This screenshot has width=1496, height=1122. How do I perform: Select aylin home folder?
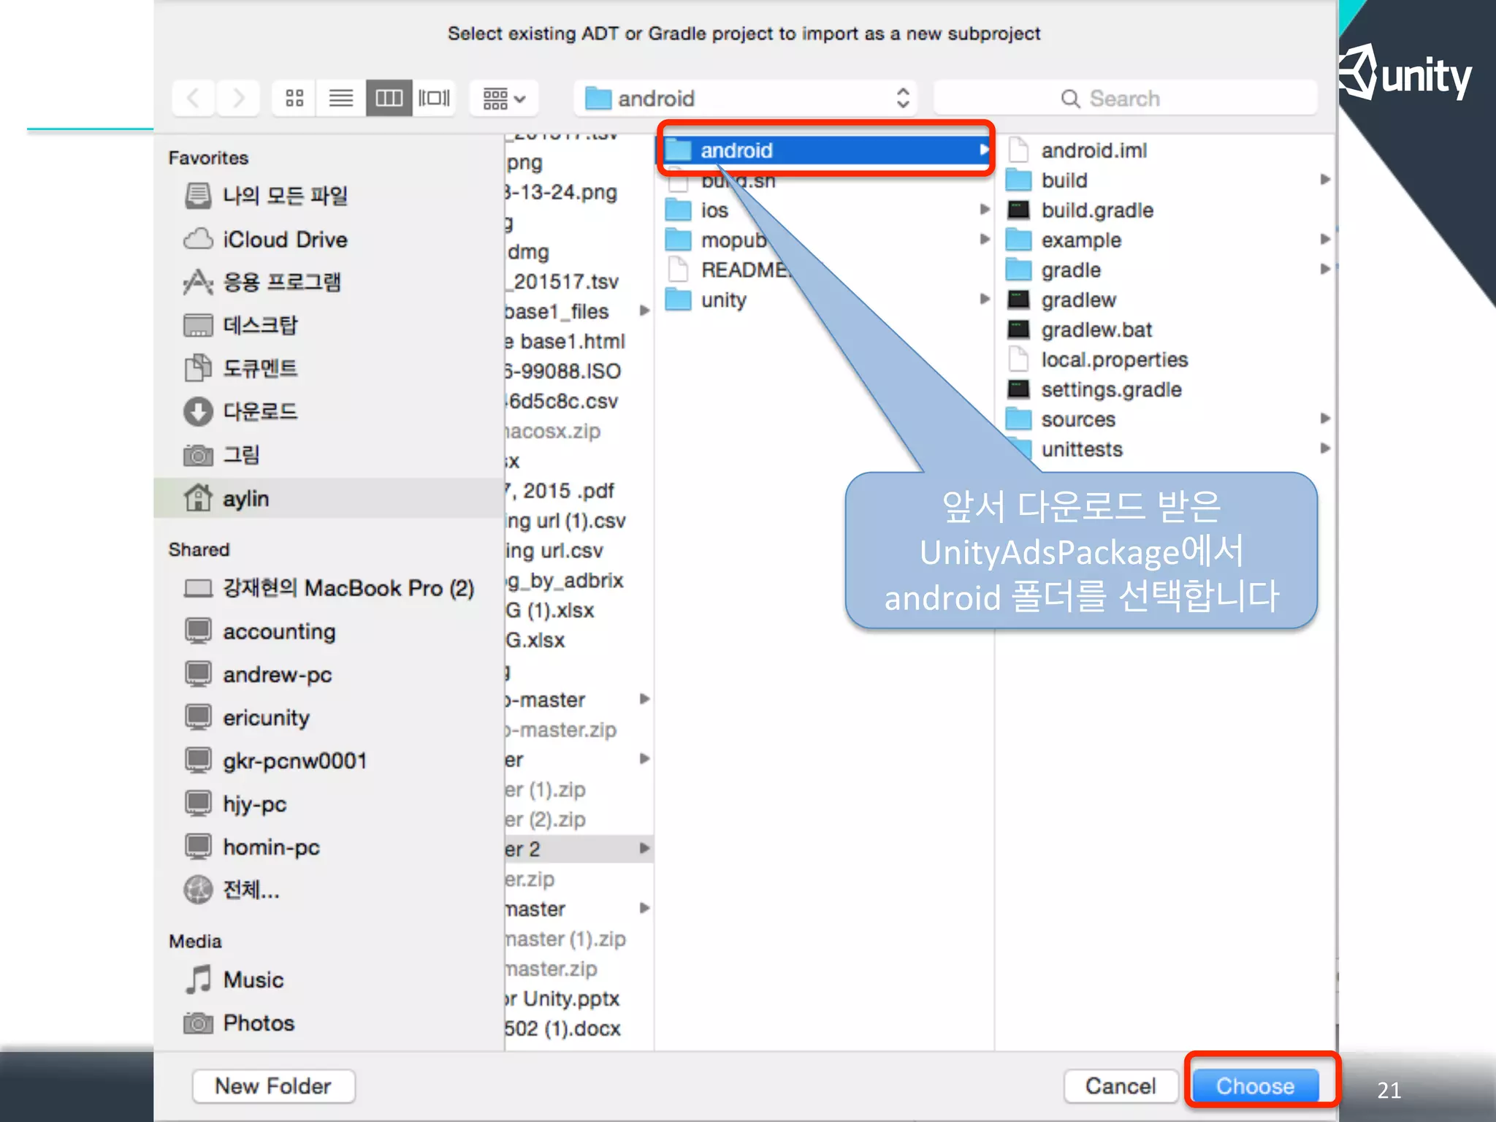(329, 498)
